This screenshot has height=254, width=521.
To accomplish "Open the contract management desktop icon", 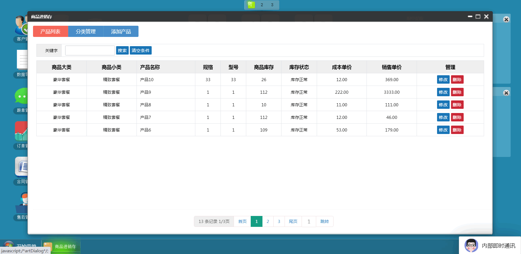I will (21, 167).
